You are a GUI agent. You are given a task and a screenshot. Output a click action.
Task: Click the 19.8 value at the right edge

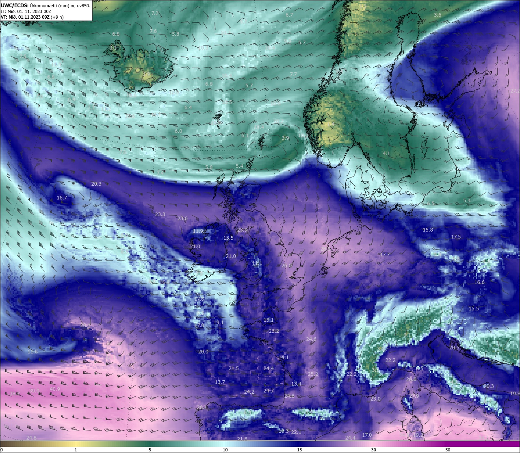515,394
